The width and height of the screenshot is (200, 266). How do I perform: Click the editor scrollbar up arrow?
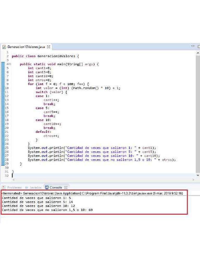pos(198,53)
